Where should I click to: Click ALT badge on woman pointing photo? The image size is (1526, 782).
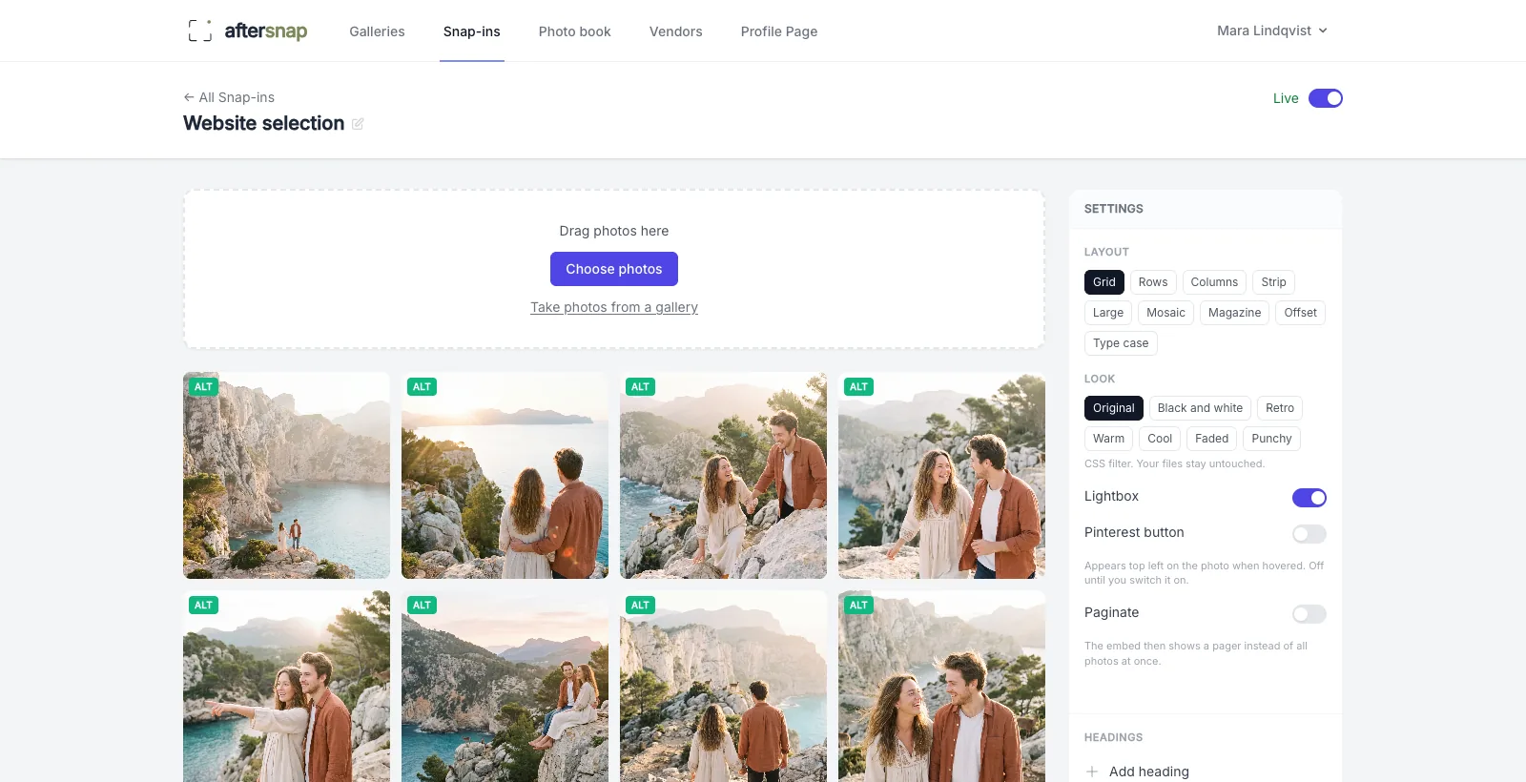click(x=203, y=606)
